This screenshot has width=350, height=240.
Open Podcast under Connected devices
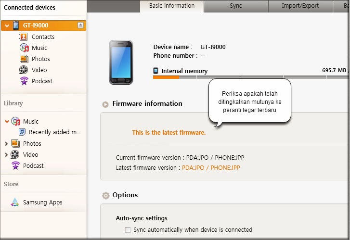pyautogui.click(x=42, y=81)
